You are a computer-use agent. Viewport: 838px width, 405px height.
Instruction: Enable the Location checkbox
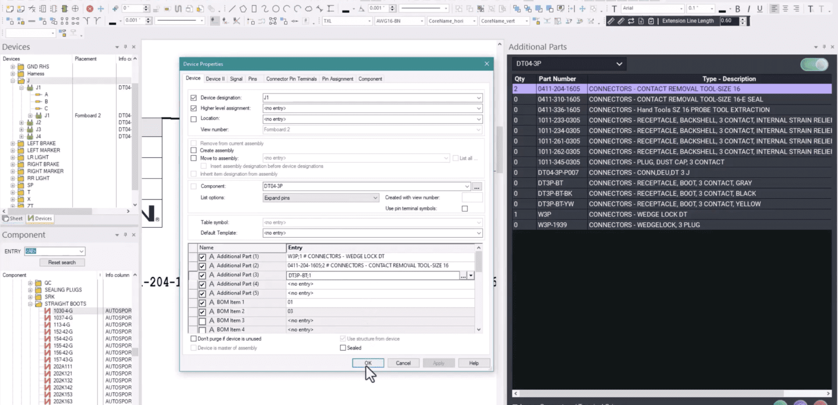pyautogui.click(x=194, y=119)
